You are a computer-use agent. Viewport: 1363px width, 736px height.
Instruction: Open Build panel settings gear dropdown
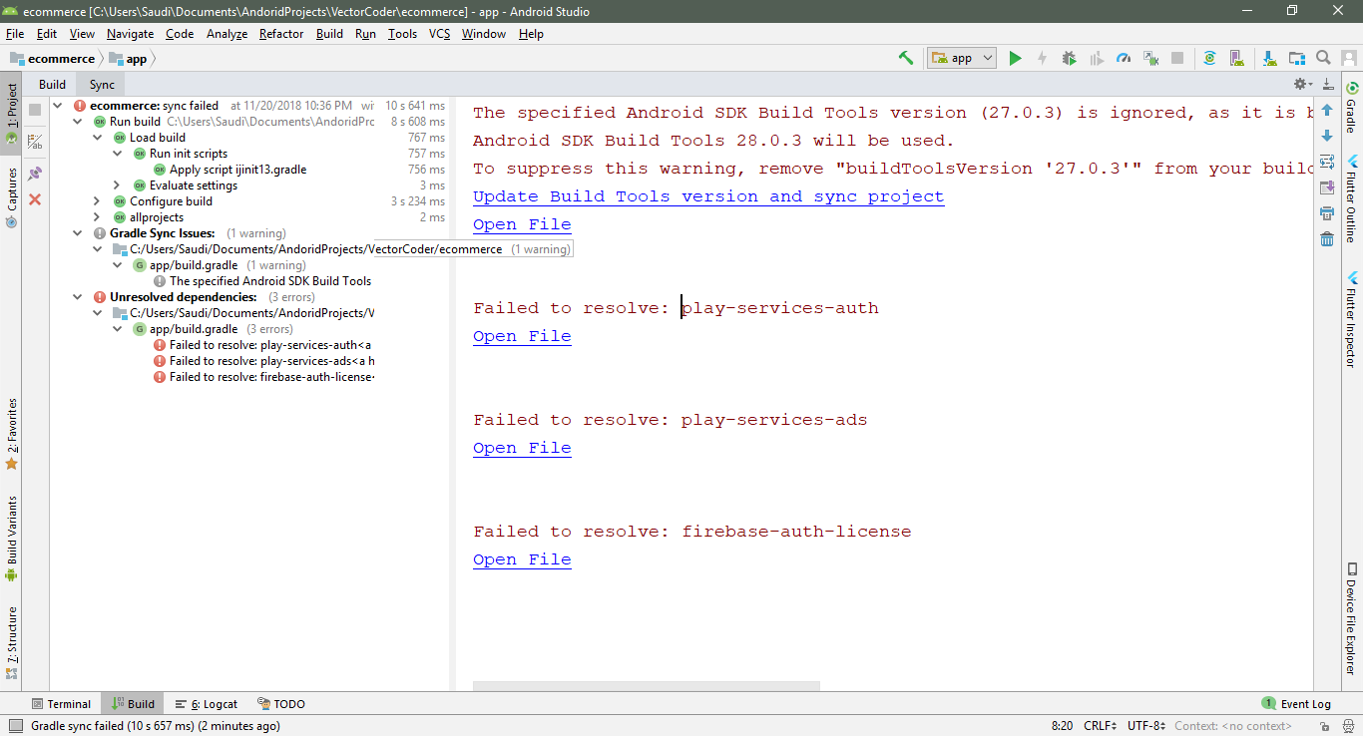[x=1301, y=85]
